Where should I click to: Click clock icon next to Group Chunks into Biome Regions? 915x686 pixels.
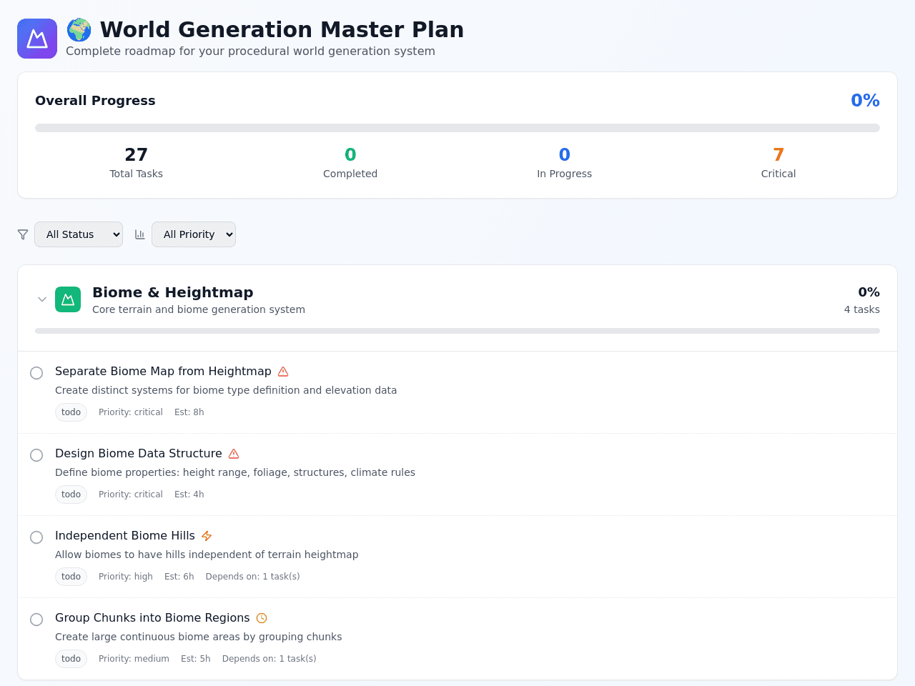[x=262, y=618]
